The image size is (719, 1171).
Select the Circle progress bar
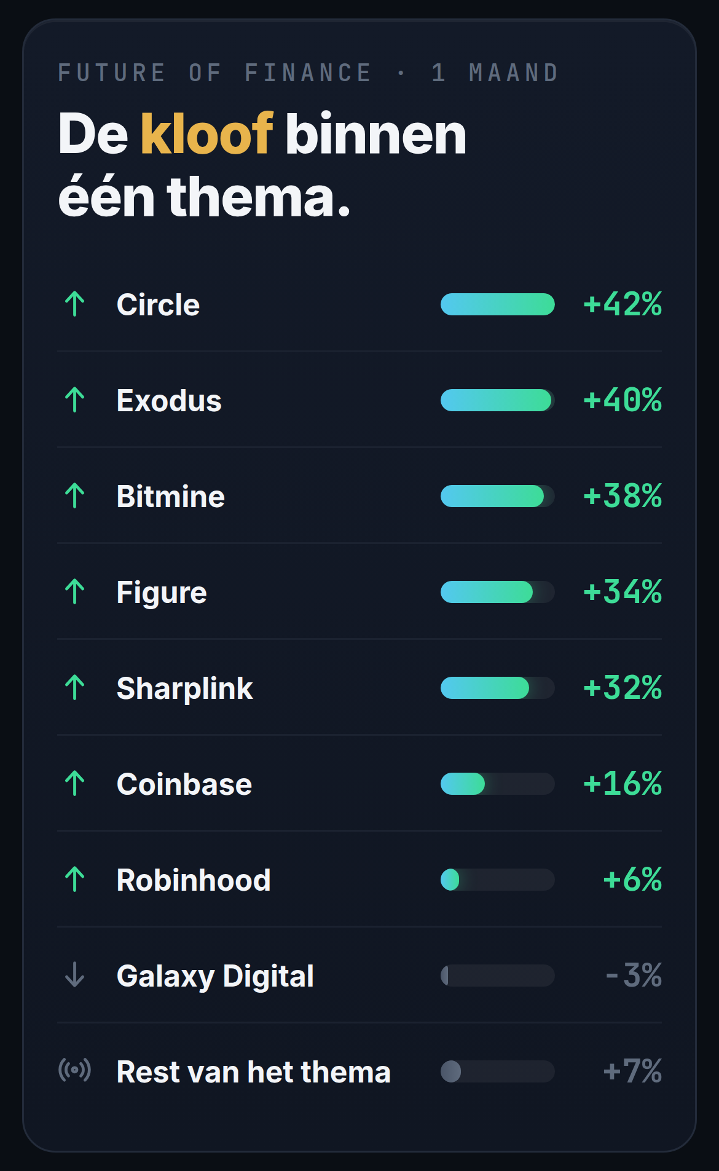pos(498,304)
